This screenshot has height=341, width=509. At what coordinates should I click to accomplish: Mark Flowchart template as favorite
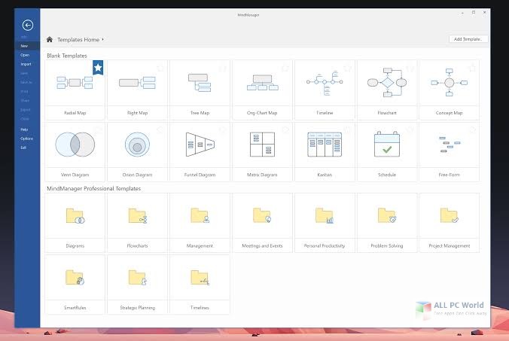(410, 69)
